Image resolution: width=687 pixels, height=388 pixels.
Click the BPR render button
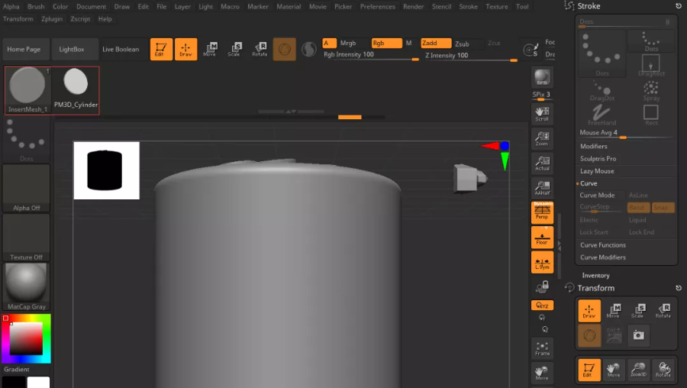[542, 77]
